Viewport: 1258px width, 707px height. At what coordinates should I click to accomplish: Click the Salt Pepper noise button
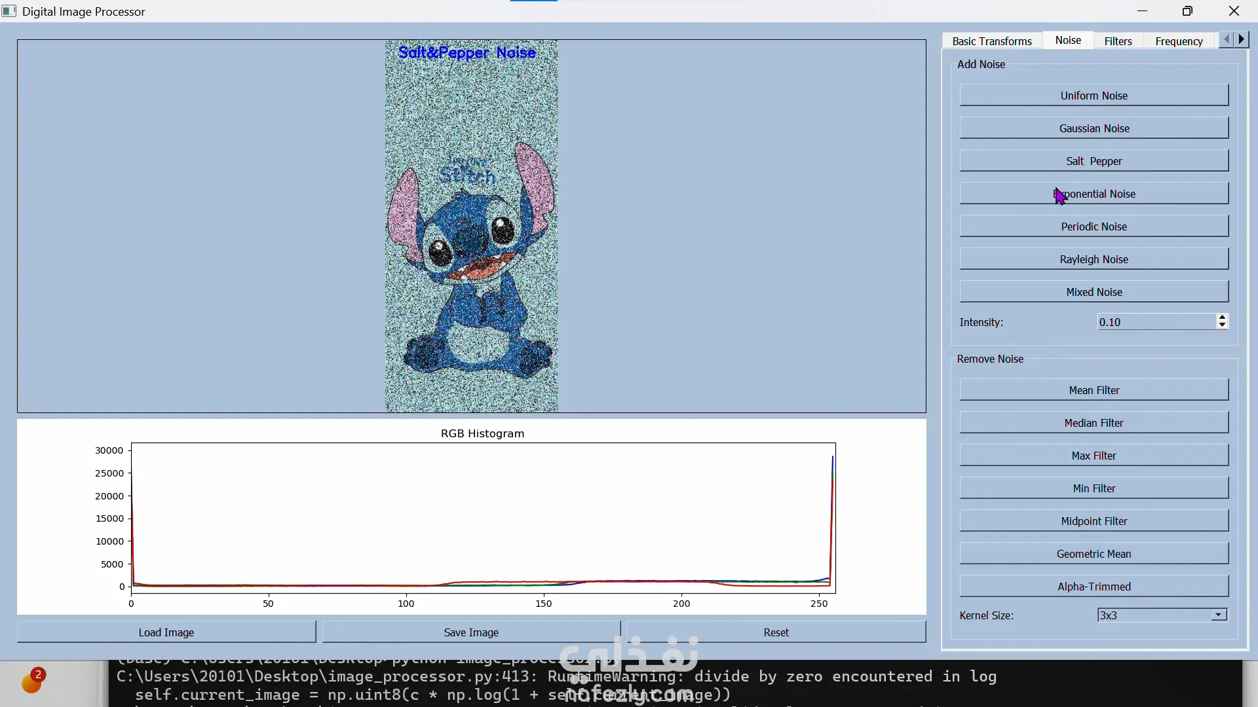[x=1094, y=161]
